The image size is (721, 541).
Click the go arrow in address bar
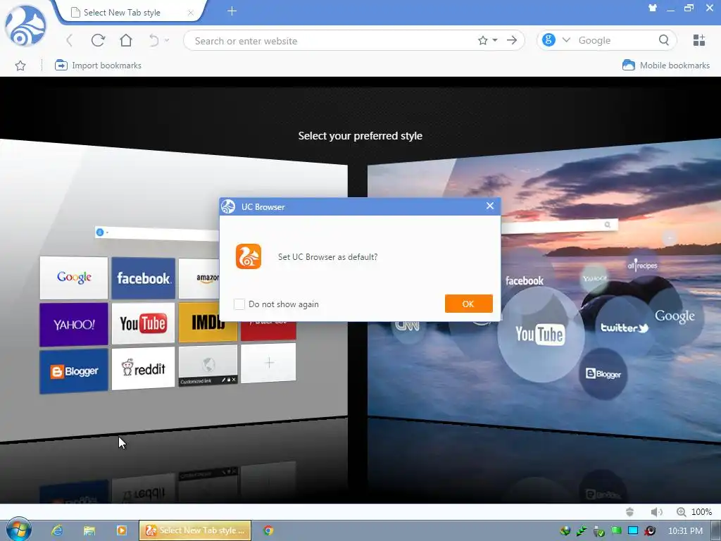512,40
